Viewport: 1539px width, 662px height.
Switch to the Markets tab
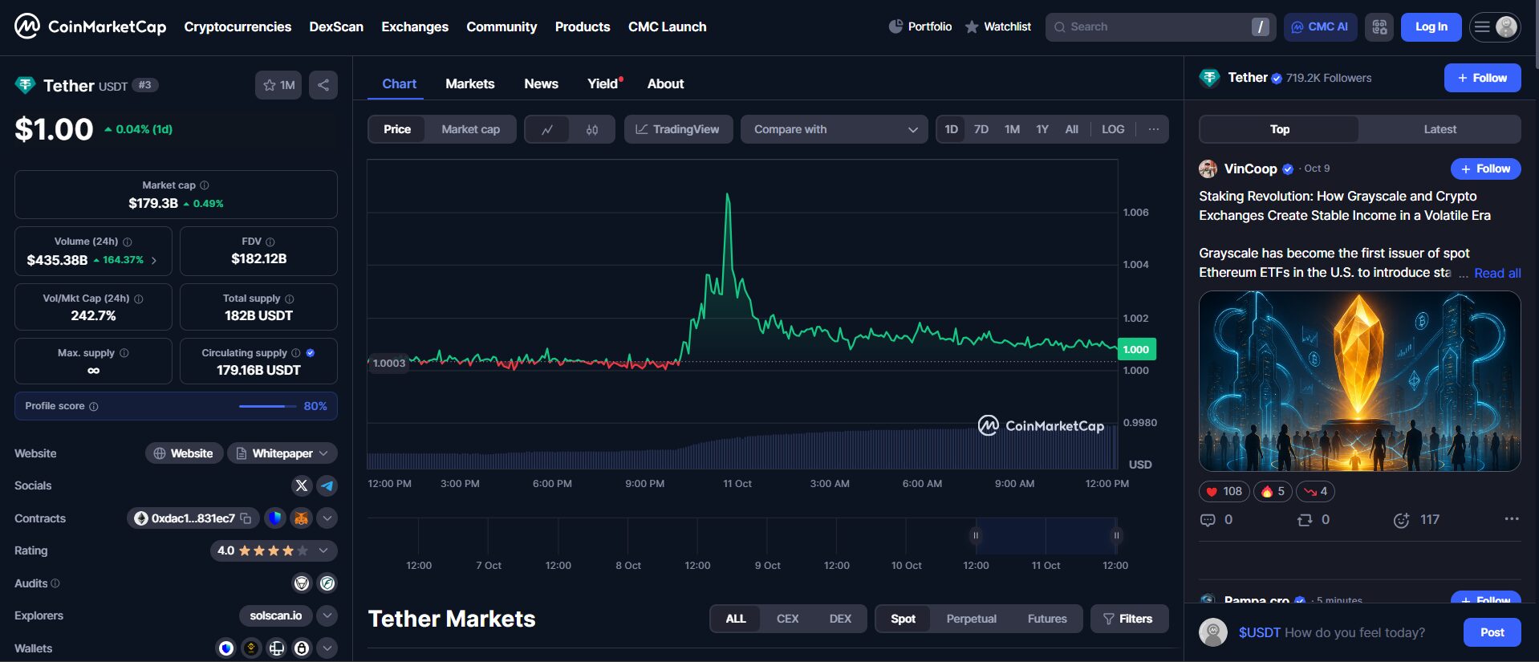click(469, 83)
